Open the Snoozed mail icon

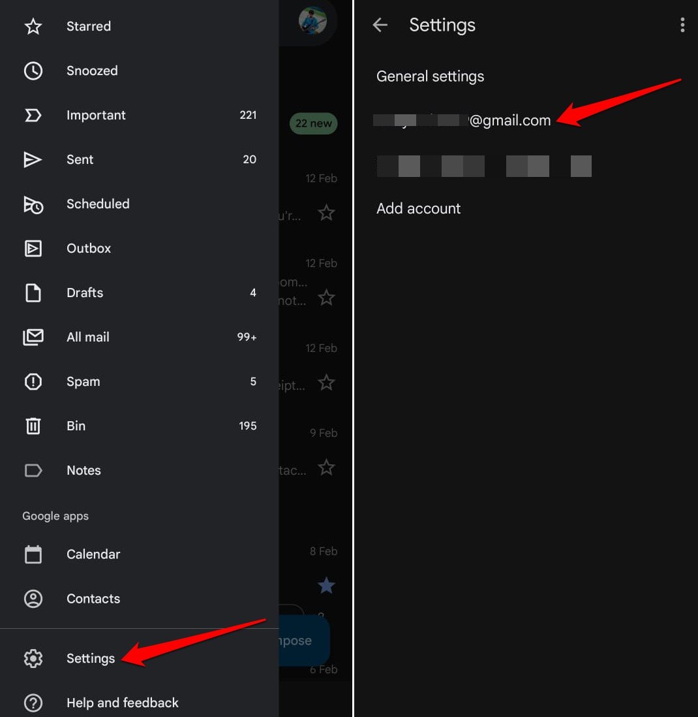click(x=33, y=71)
